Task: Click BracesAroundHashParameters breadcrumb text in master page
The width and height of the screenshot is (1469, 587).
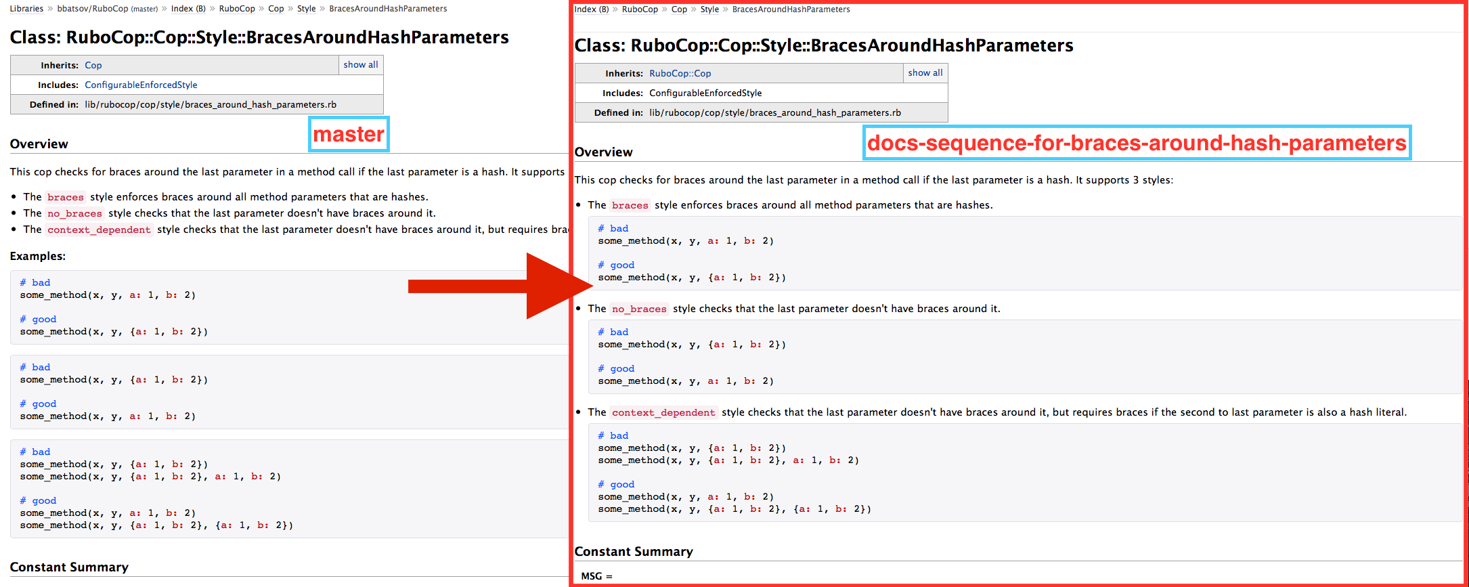Action: pyautogui.click(x=388, y=9)
